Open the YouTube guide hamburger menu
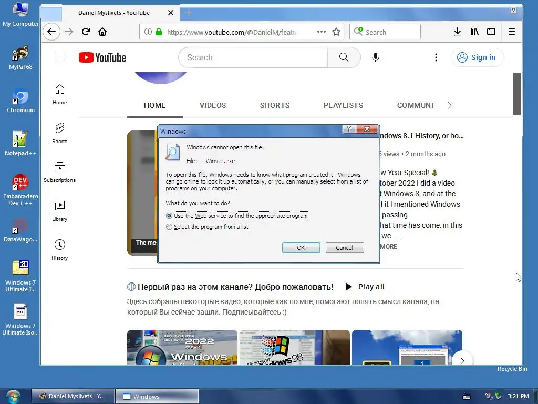This screenshot has height=404, width=538. (60, 57)
